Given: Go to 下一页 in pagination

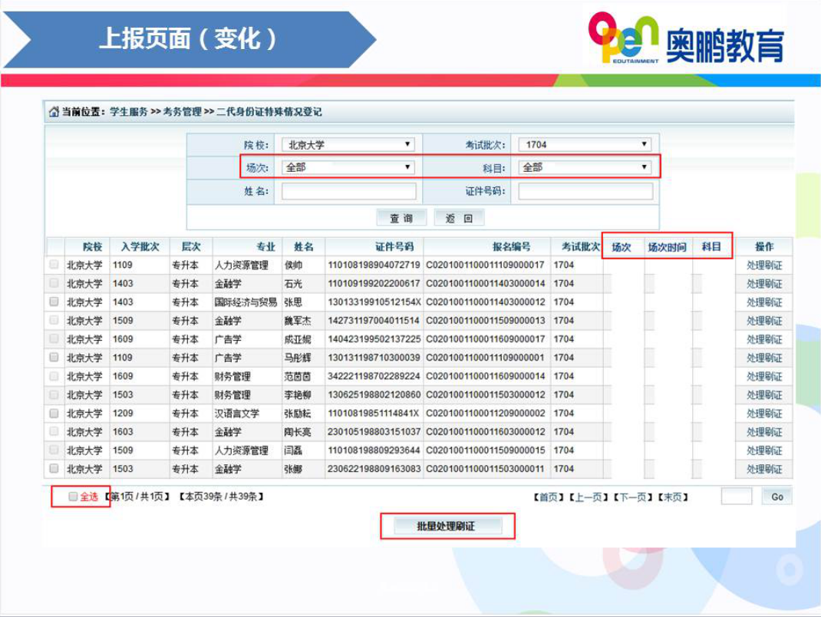Looking at the screenshot, I should click(x=633, y=497).
